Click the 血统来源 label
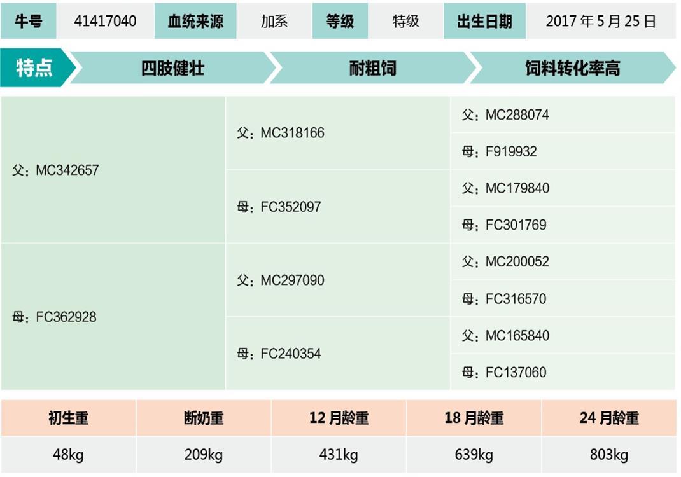 (x=195, y=21)
